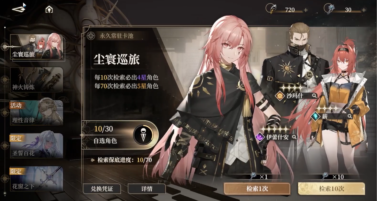View 伊蕾什安 details via magnifier

[x=294, y=137]
